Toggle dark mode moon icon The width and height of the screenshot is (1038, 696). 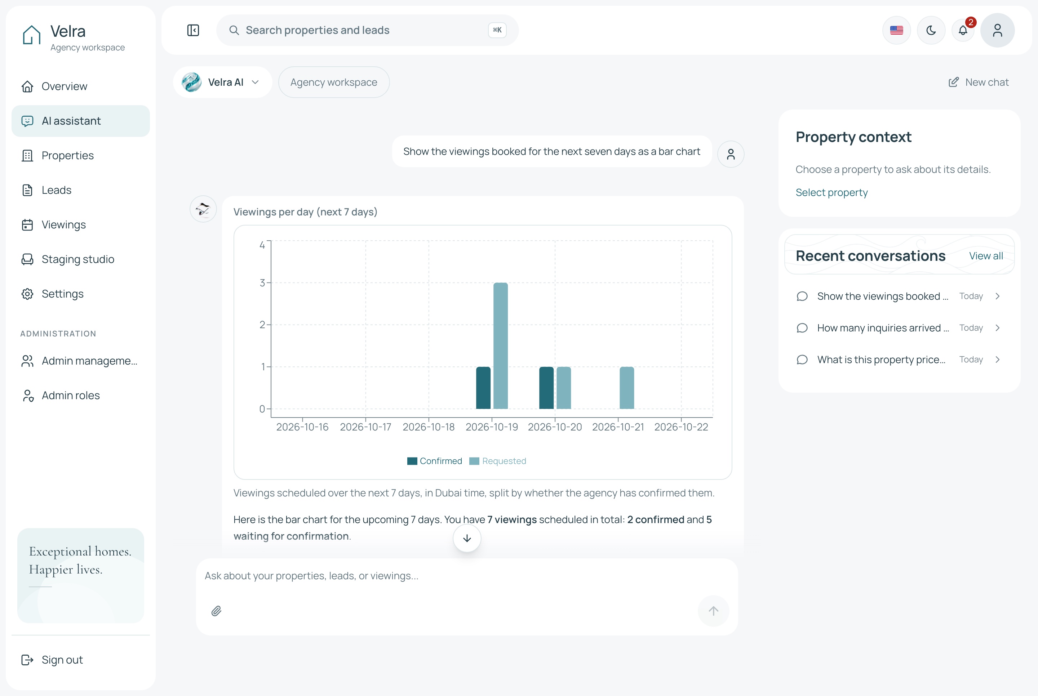pyautogui.click(x=931, y=30)
